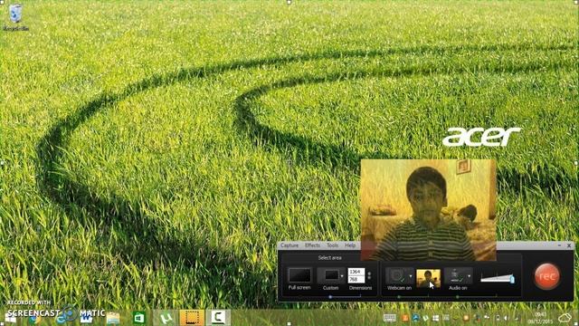
Task: Open the white C application taskbar icon
Action: (x=218, y=318)
